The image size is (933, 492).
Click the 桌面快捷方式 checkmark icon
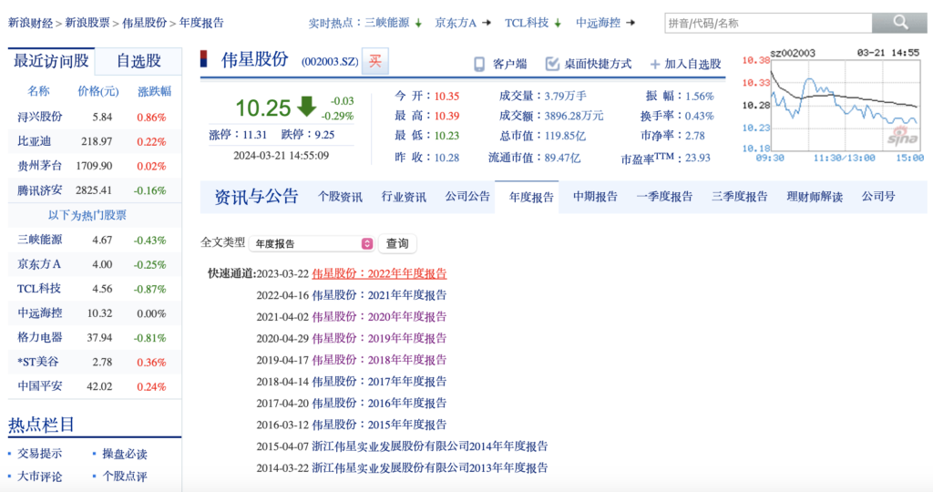[x=552, y=64]
